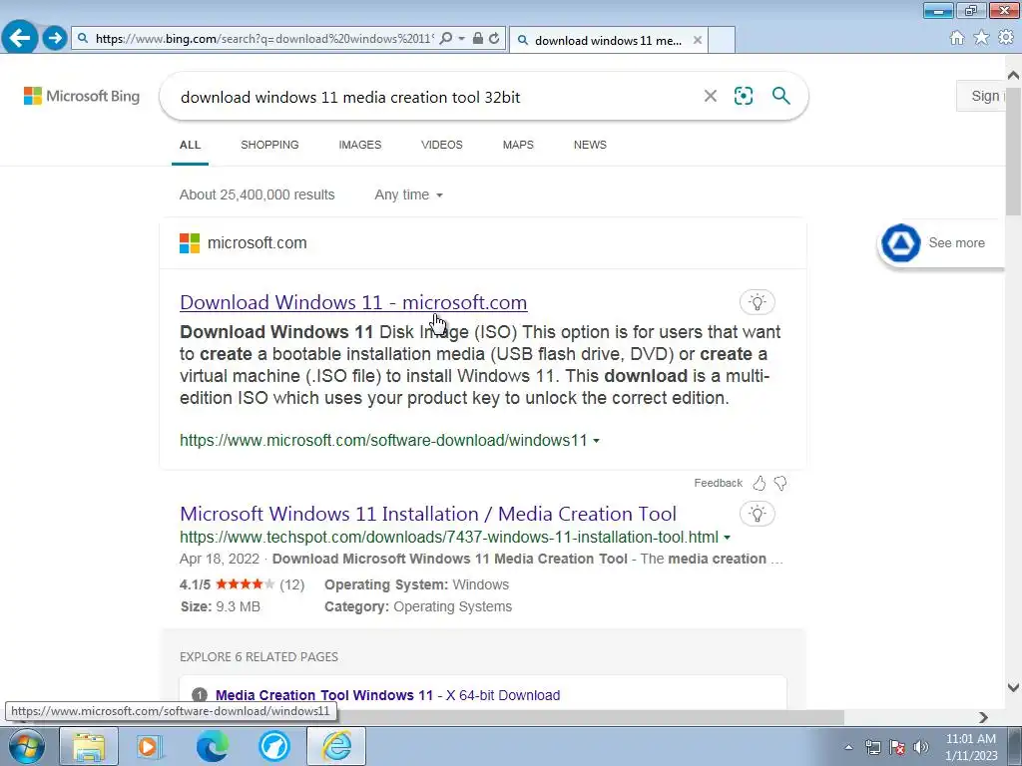Viewport: 1022px width, 766px height.
Task: Click the padlock security icon in address bar
Action: [x=478, y=39]
